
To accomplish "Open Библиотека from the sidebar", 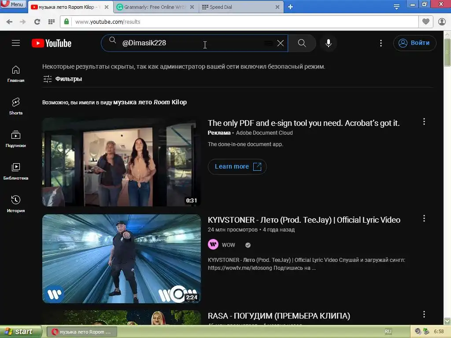I will 16,172.
